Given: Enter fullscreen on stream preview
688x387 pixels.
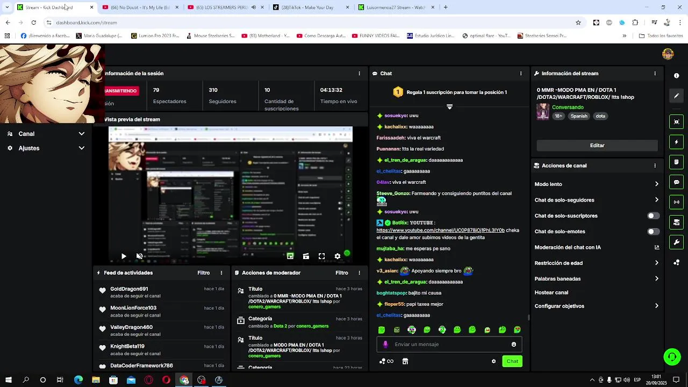Looking at the screenshot, I should pos(321,256).
